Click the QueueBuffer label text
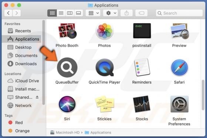The width and height of the screenshot is (207, 138). tap(67, 82)
